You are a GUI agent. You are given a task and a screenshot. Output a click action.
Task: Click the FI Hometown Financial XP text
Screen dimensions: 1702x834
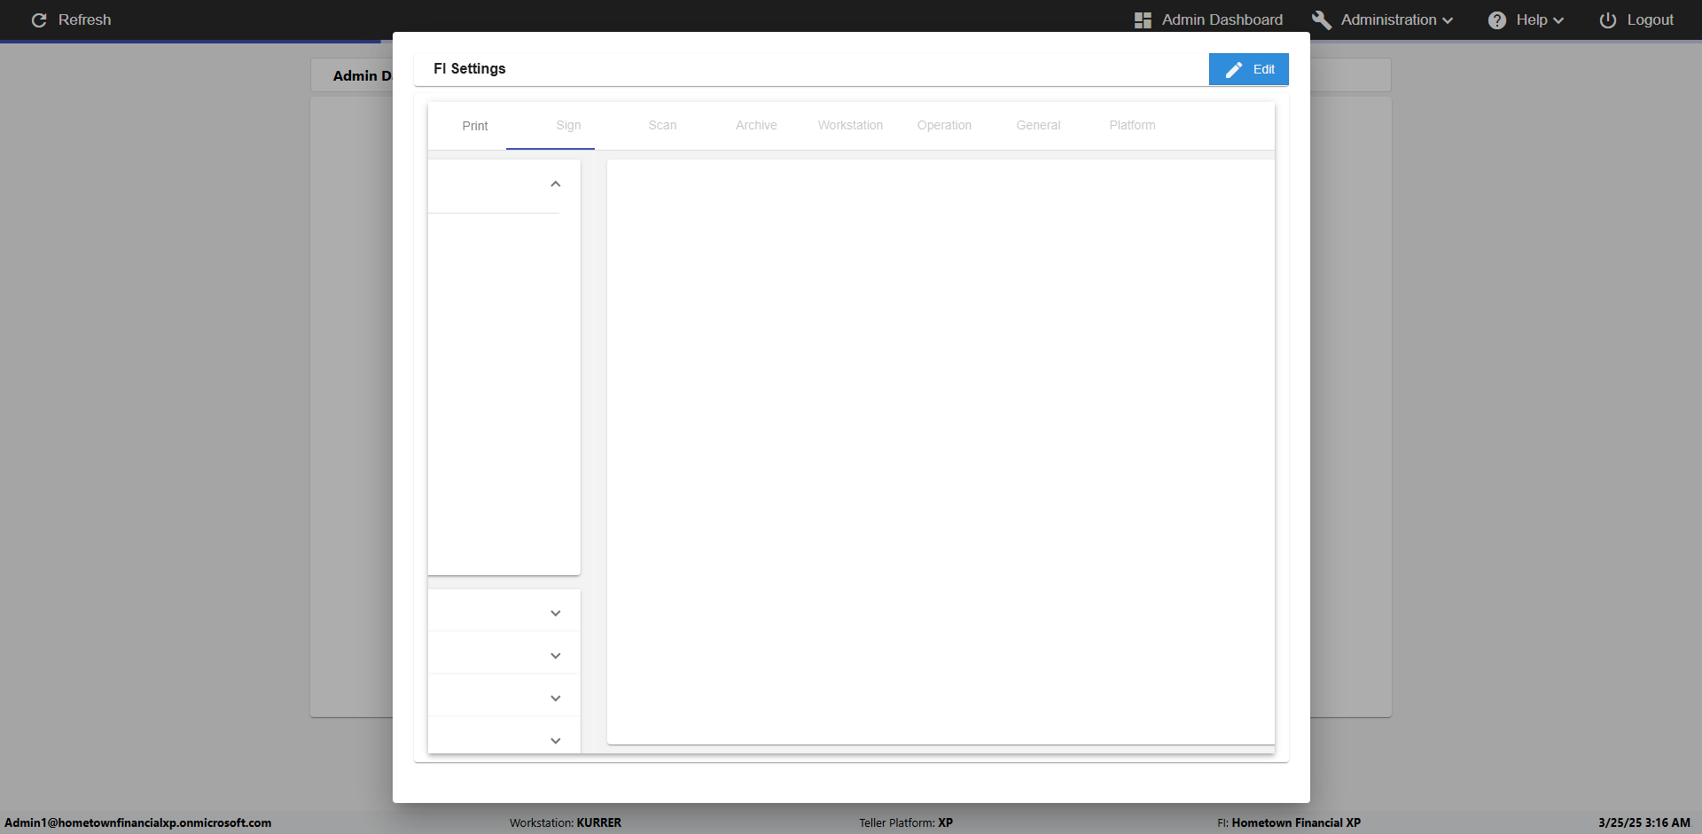tap(1289, 822)
